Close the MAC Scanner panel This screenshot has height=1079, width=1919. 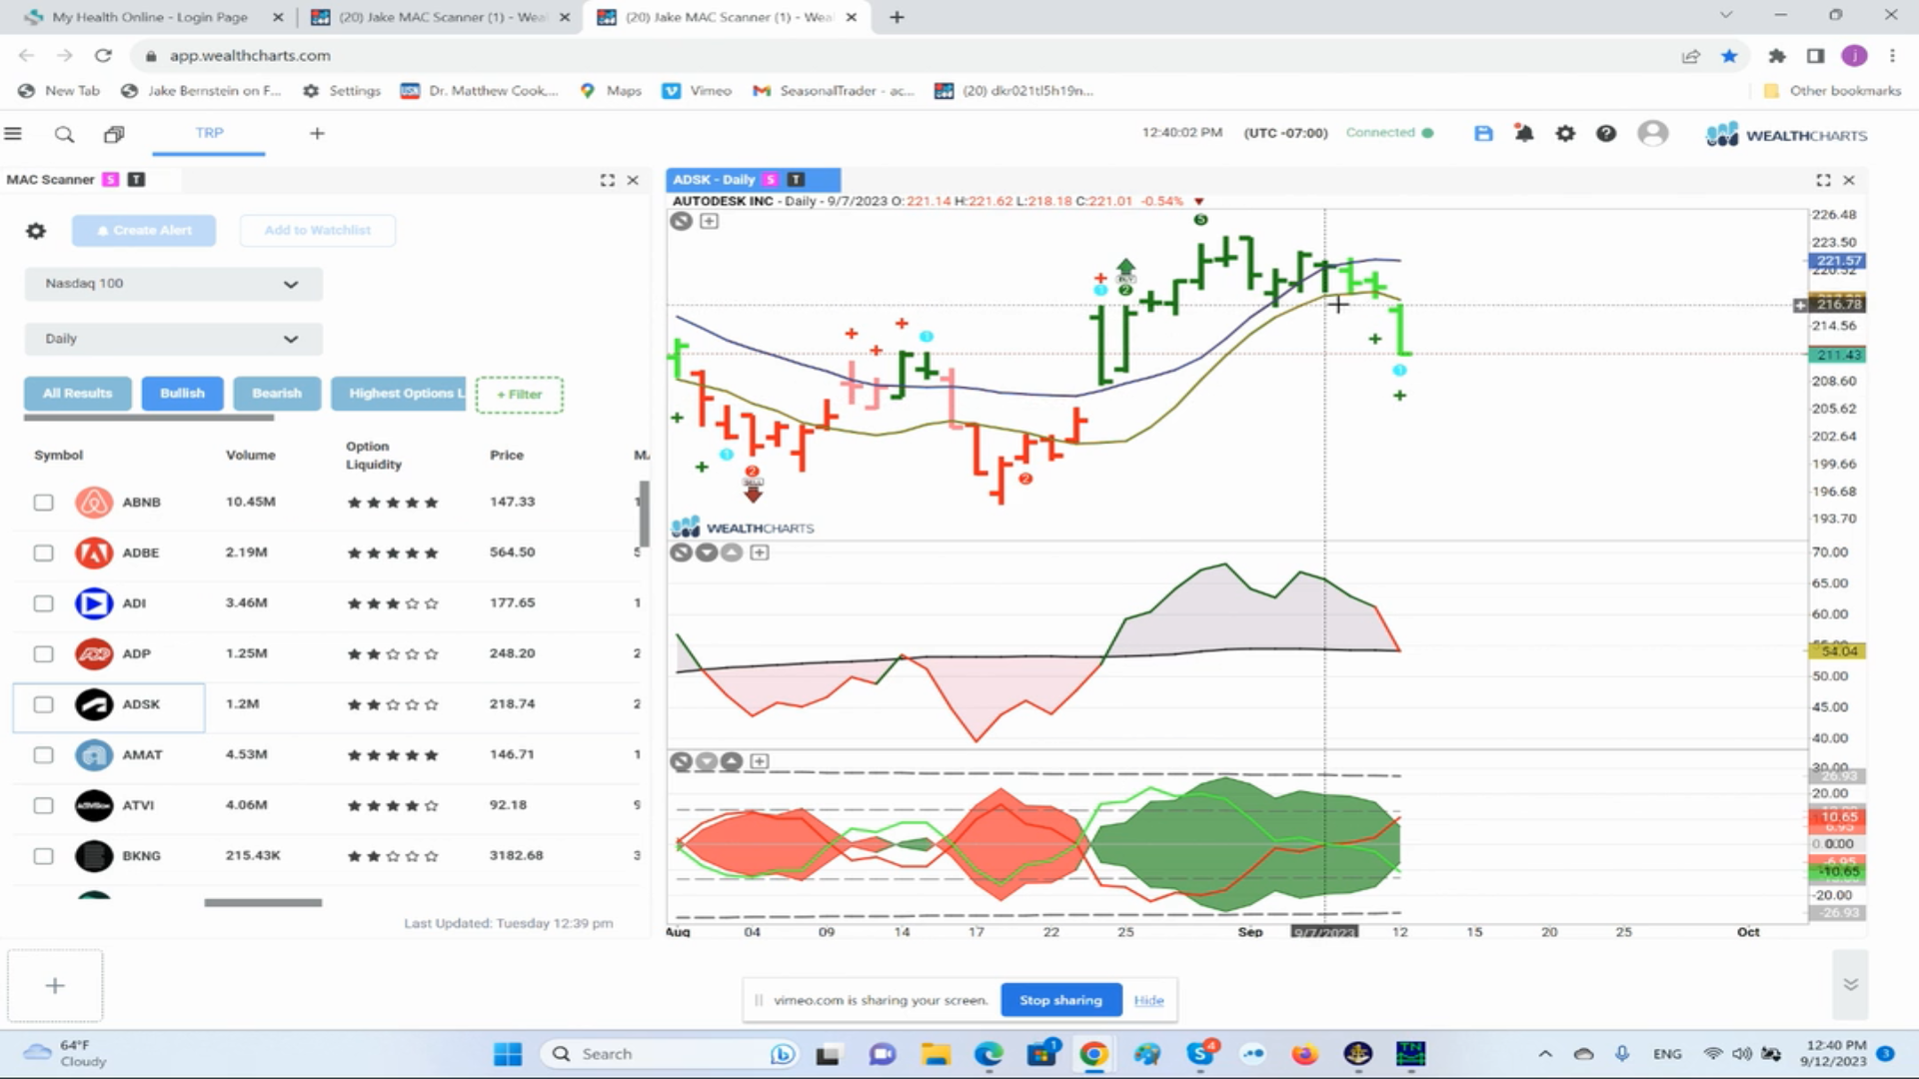tap(633, 180)
